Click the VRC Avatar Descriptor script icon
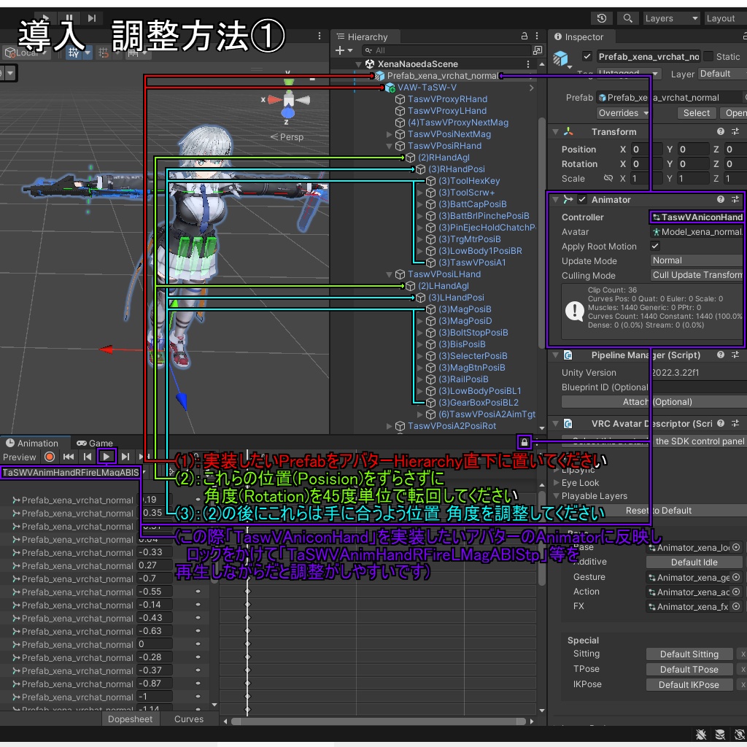This screenshot has height=747, width=747. point(568,424)
